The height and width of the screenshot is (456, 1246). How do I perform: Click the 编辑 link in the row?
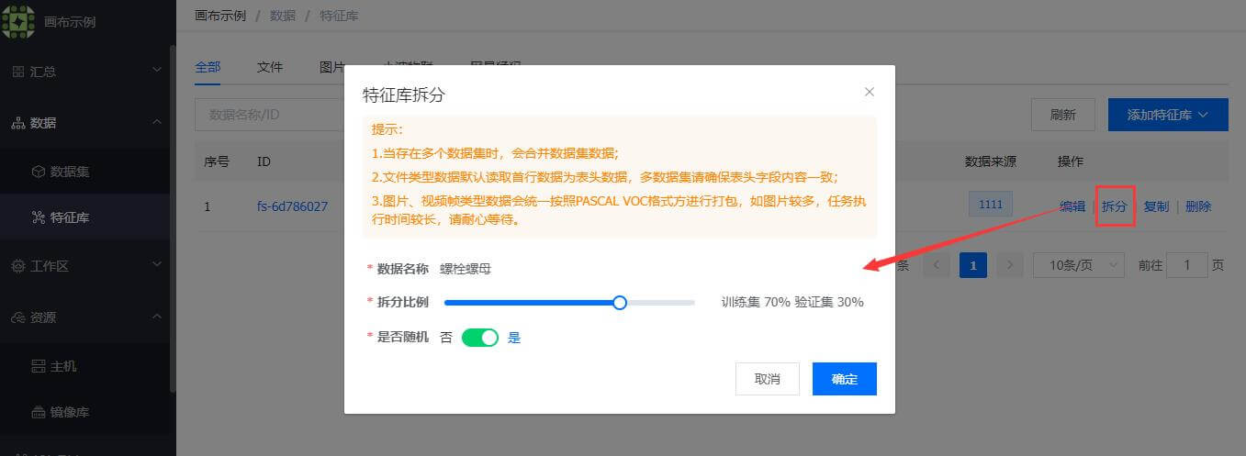(x=1072, y=206)
